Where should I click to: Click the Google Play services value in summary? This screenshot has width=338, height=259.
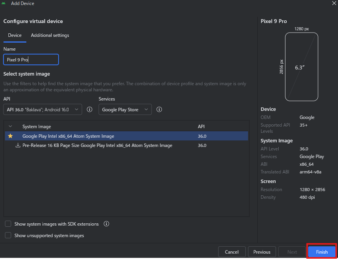coord(312,157)
